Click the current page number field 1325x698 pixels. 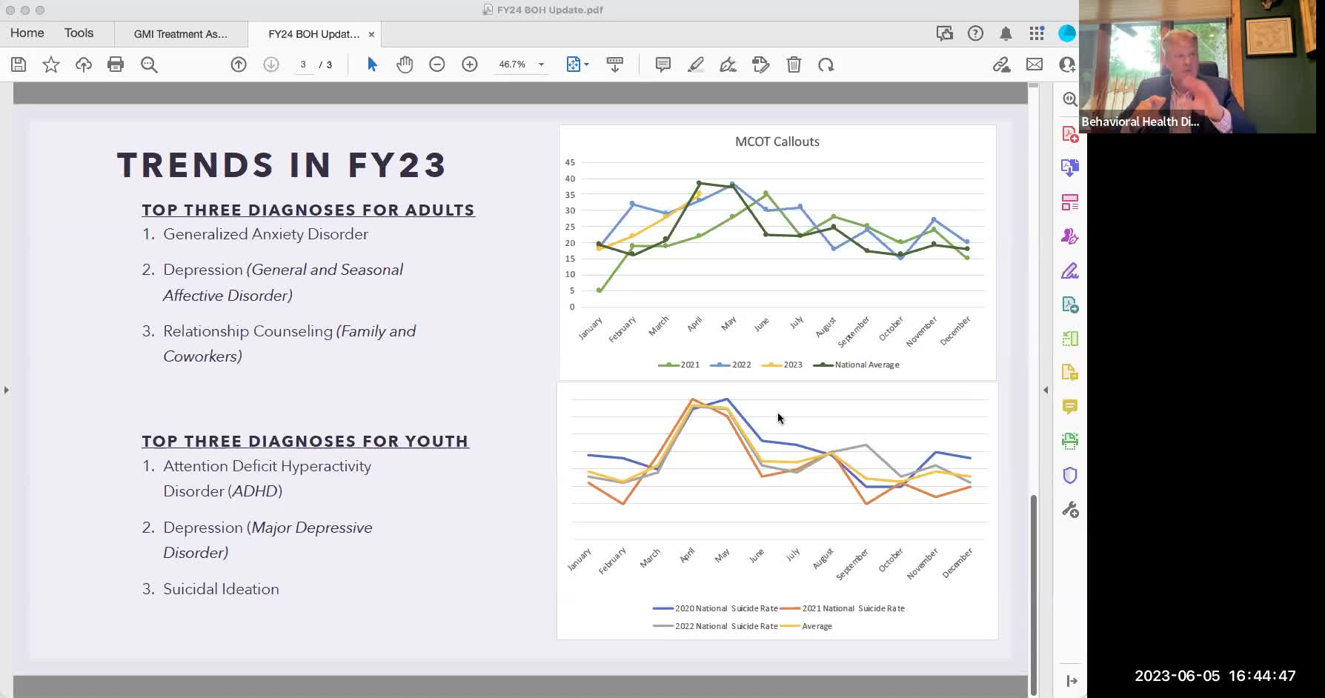(303, 64)
